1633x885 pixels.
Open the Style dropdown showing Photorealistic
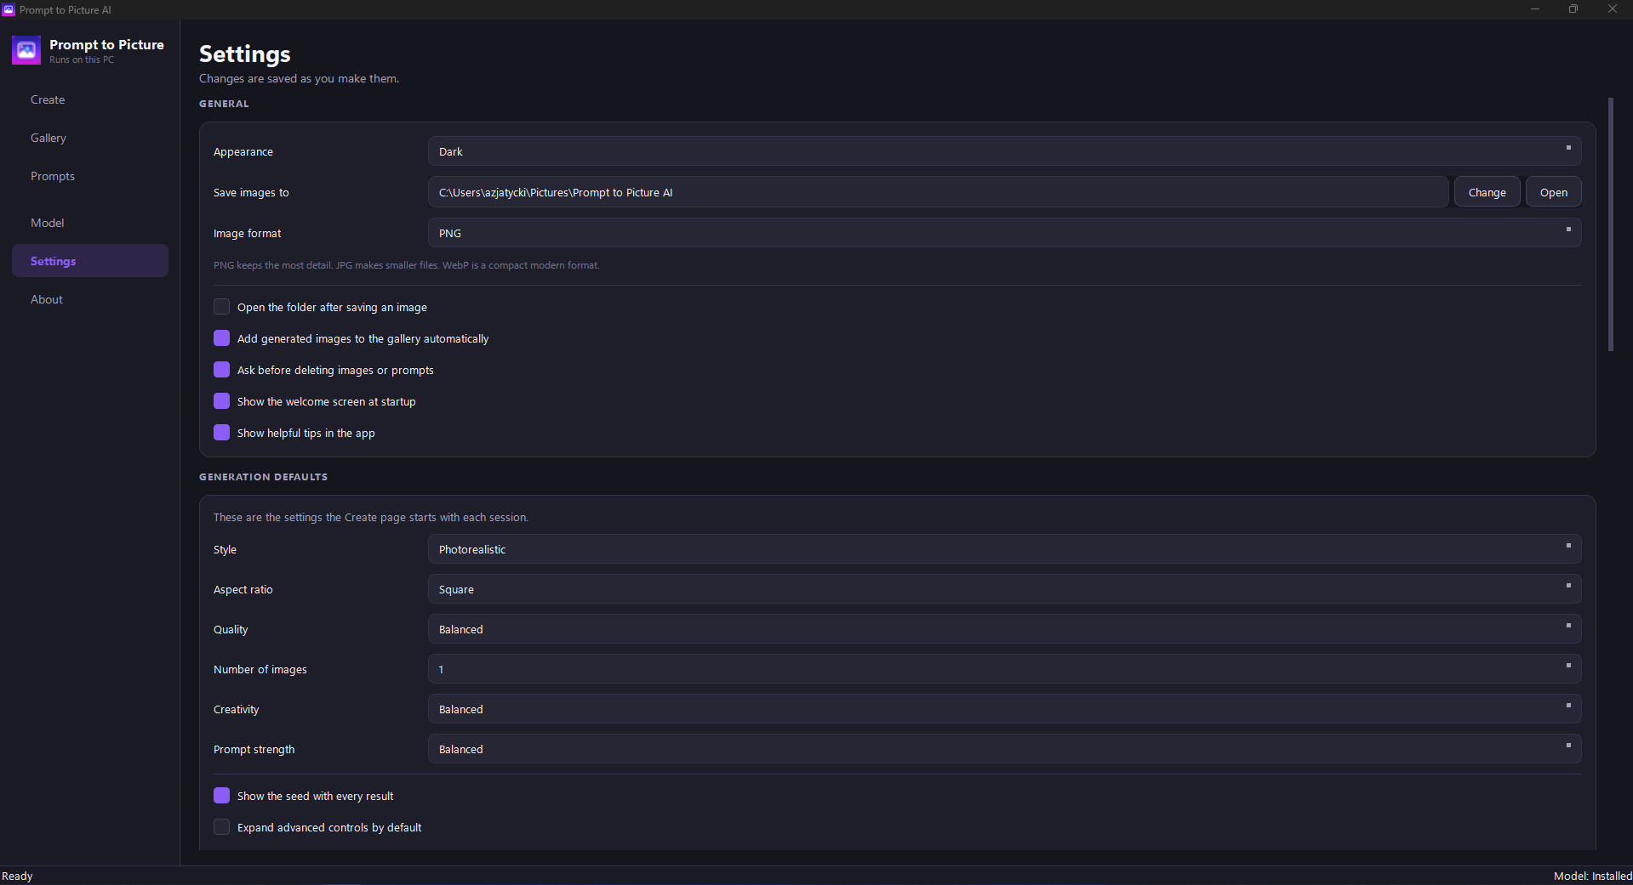[x=1004, y=549]
